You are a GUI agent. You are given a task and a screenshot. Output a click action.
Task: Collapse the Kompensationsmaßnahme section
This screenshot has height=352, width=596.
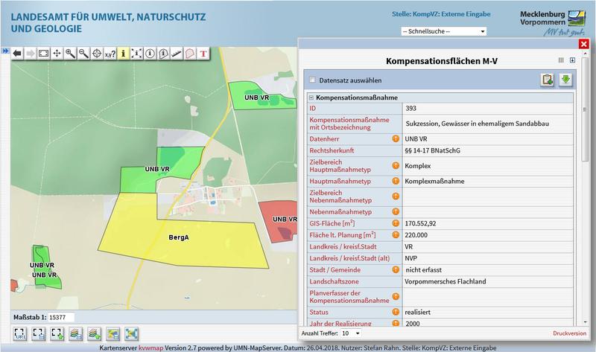click(x=311, y=98)
